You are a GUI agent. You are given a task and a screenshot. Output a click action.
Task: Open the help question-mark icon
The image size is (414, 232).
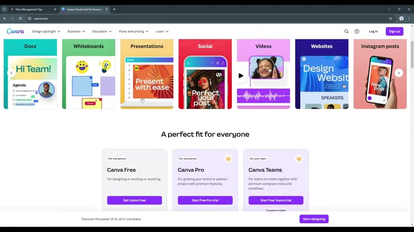tap(357, 31)
